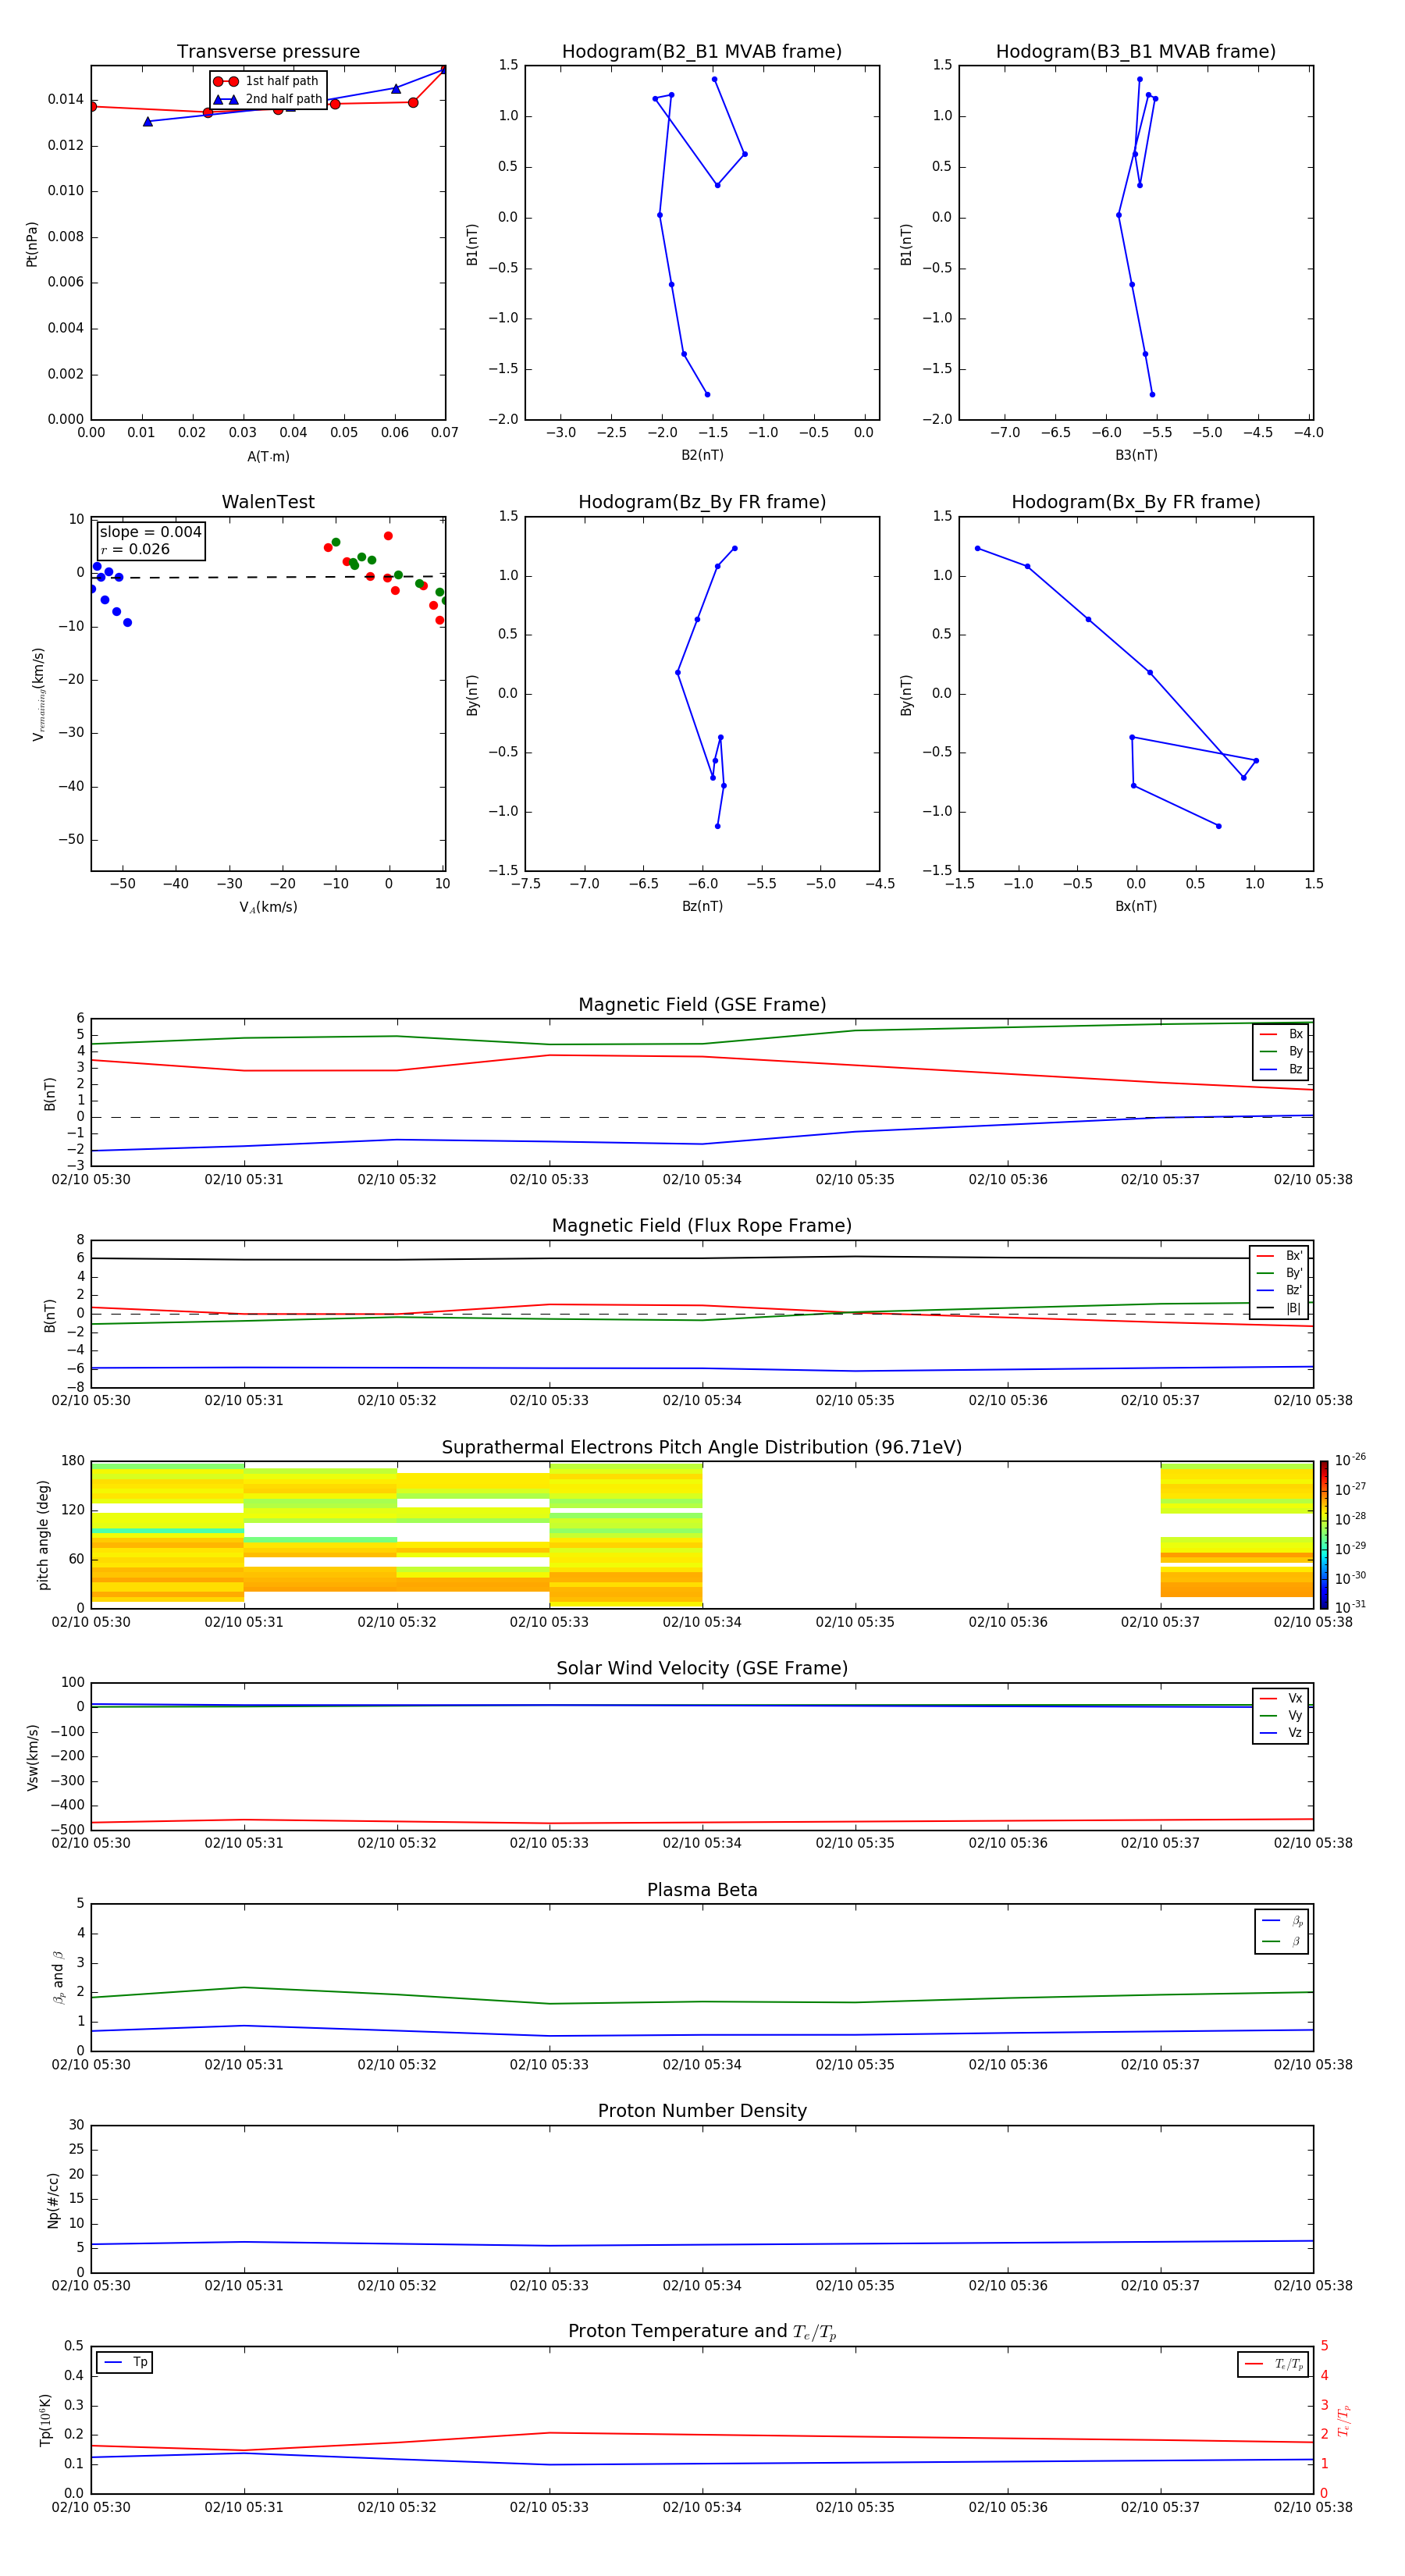
Task: Click the 'Plasma Beta' plot title
Action: [702, 1891]
